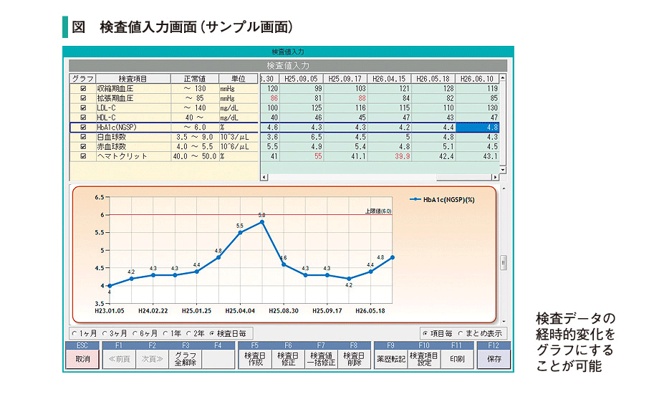Click the 取消 (ESC) cancel button
659x407 pixels.
click(83, 358)
